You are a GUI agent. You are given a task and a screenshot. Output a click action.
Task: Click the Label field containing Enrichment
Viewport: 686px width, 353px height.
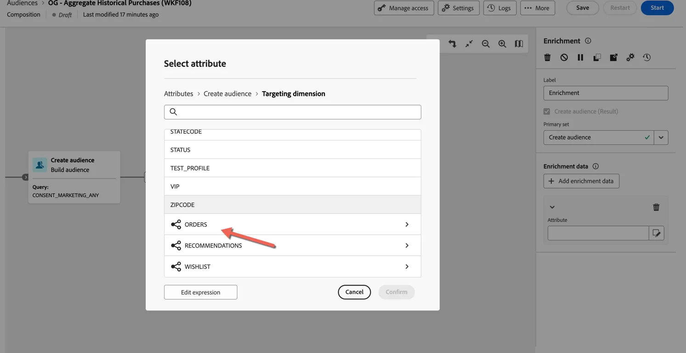[x=606, y=93]
